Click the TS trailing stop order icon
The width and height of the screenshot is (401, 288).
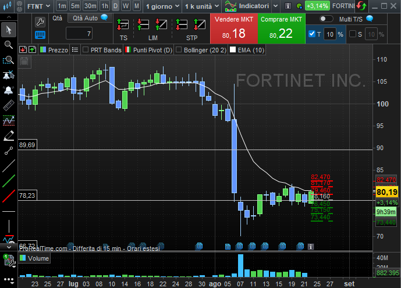[123, 25]
